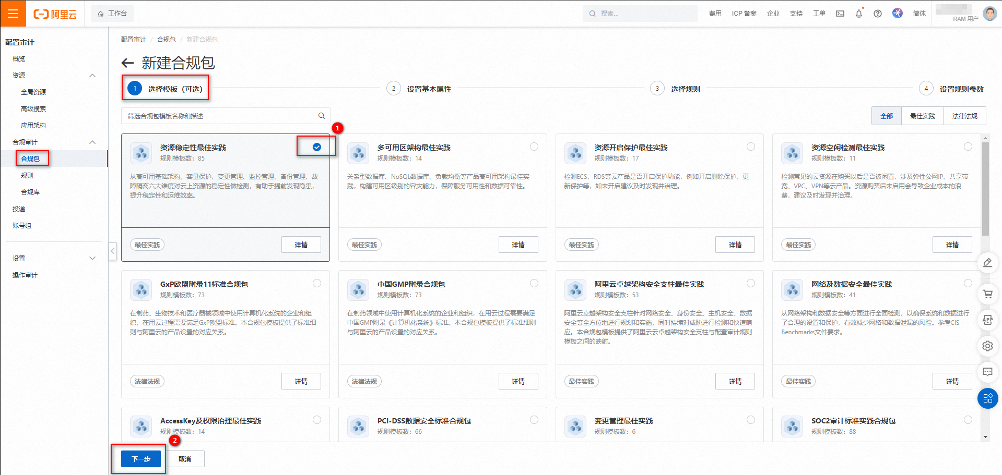Switch to the 最佳实践 filter tab
Image resolution: width=1002 pixels, height=475 pixels.
(x=922, y=116)
